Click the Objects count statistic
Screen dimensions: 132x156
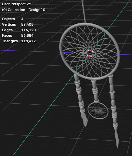pyautogui.click(x=13, y=19)
